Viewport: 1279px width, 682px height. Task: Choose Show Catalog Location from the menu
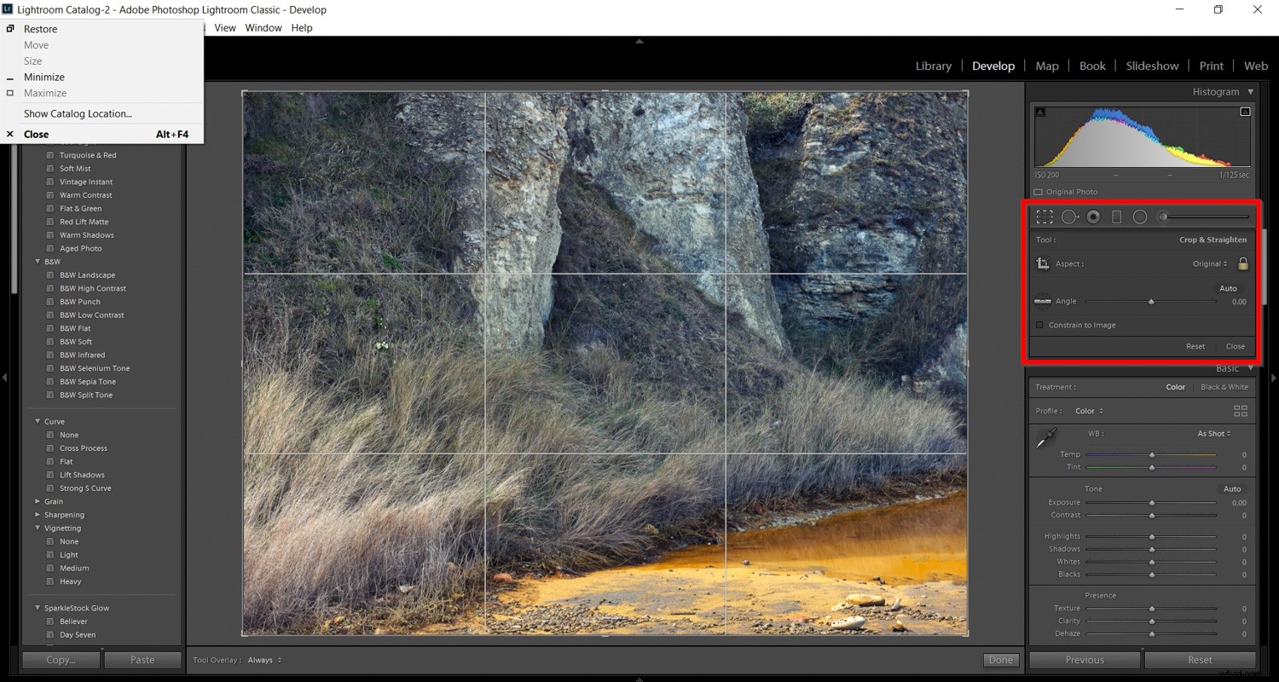(x=78, y=113)
